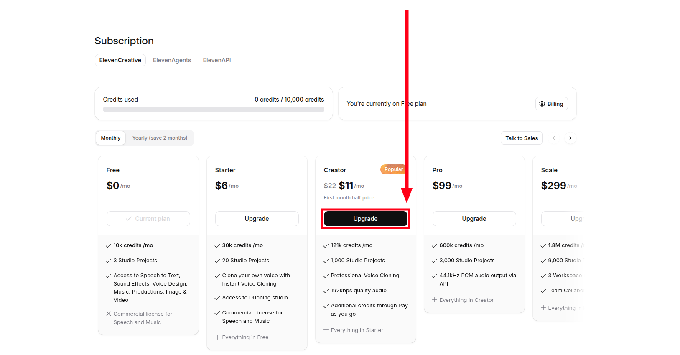
Task: Click the checkmark icon in Current plan button
Action: tap(129, 219)
